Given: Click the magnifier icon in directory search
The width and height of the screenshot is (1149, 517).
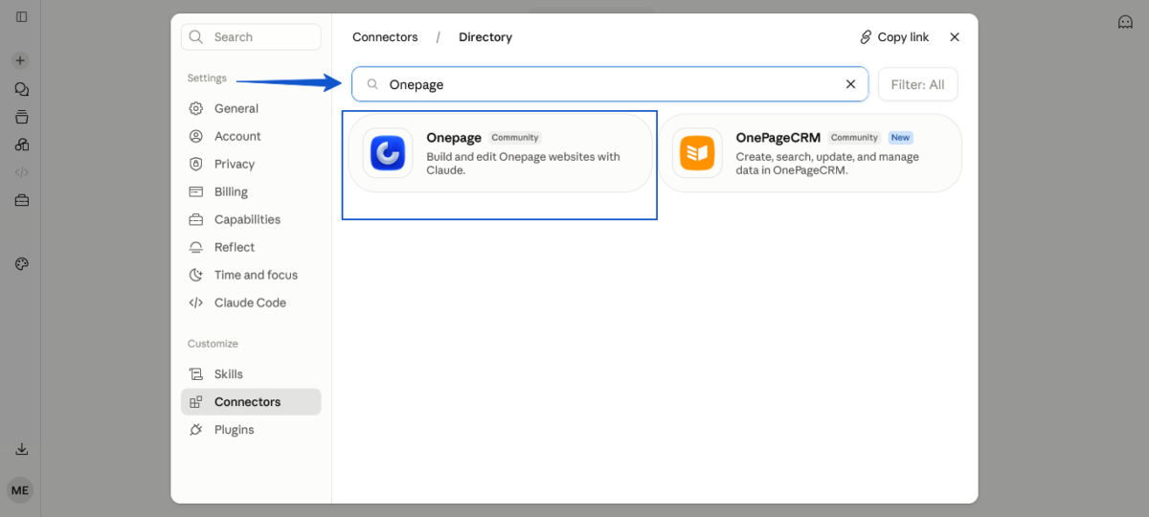Looking at the screenshot, I should point(372,84).
